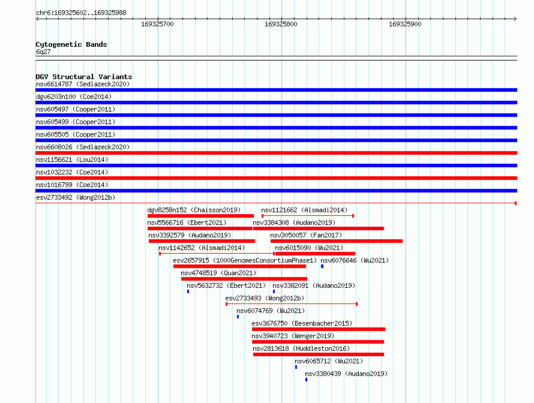Open the nsv1032232 (Coe2014) variant

pos(72,172)
